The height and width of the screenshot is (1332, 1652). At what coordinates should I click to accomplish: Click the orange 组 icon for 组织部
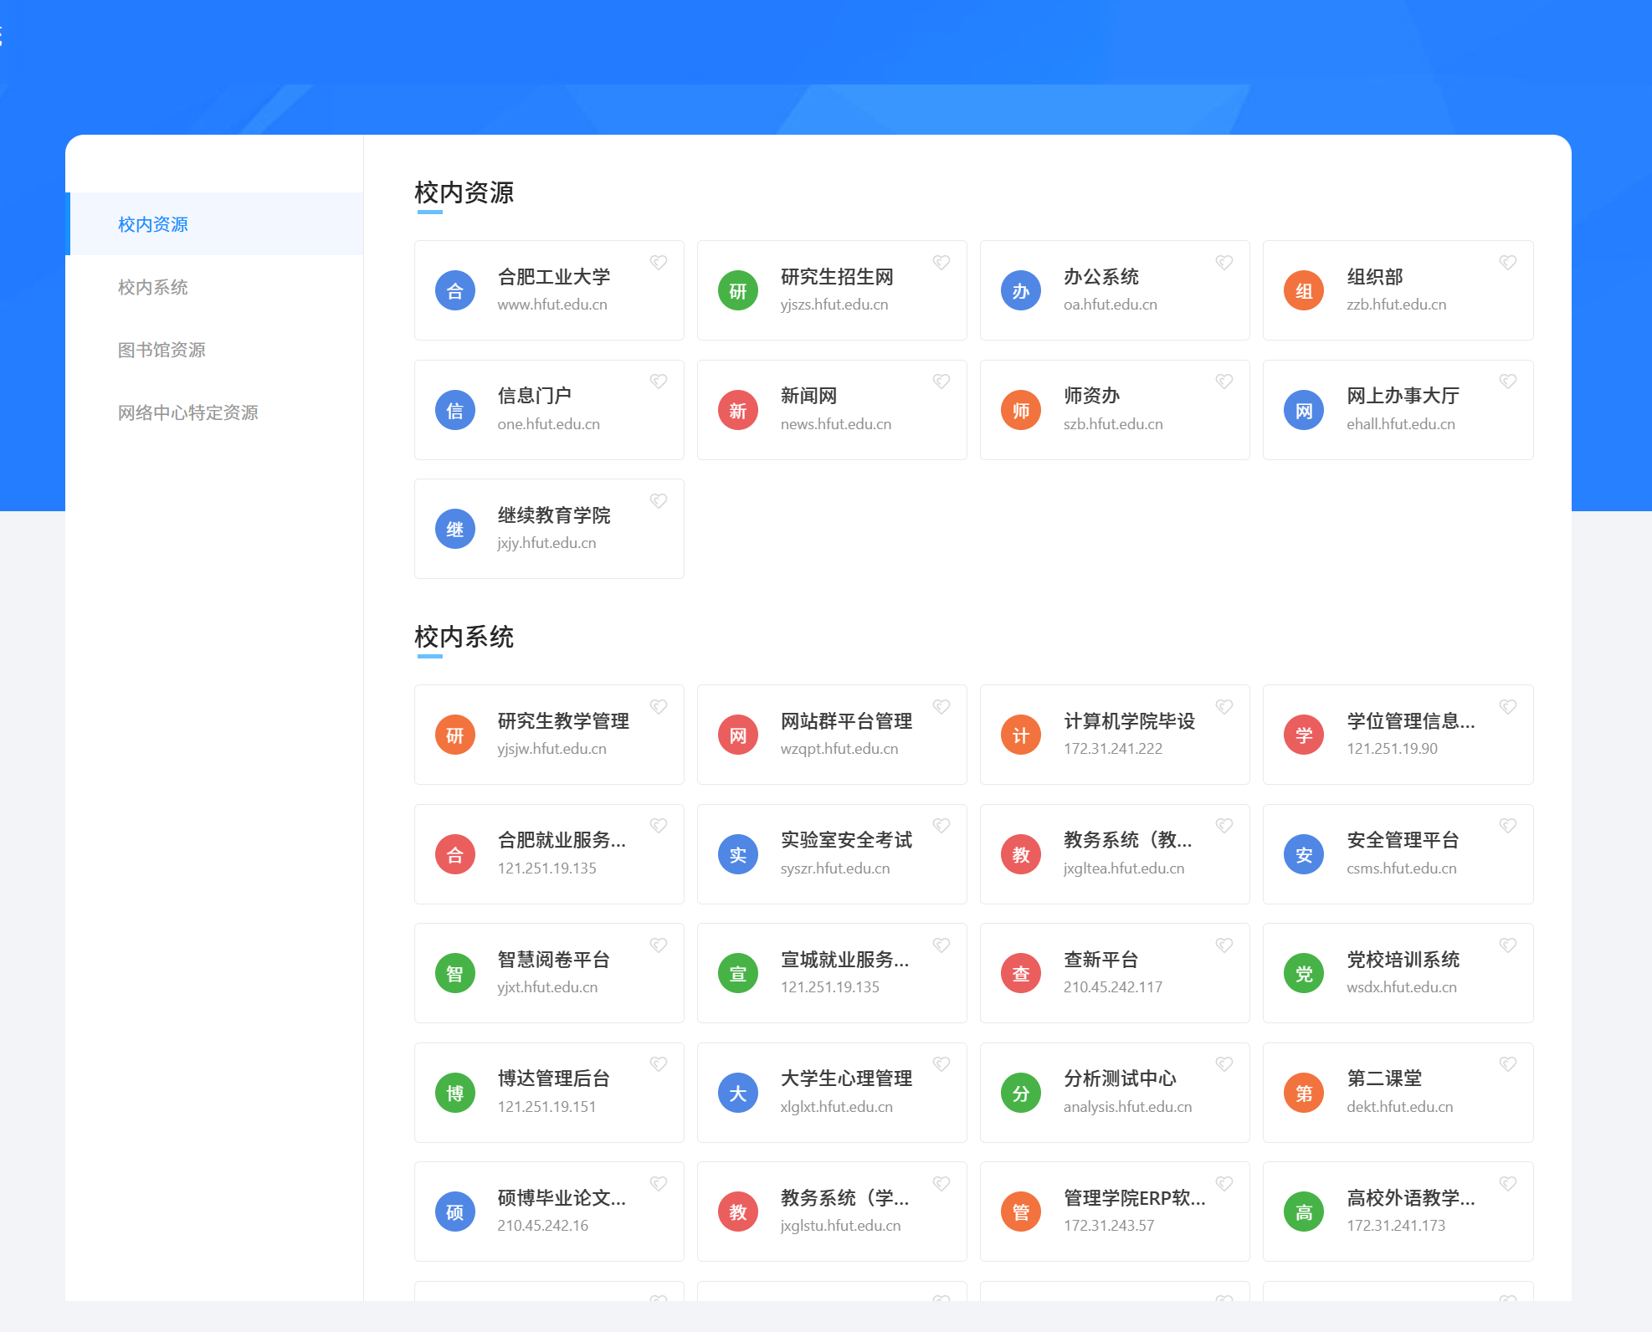[1303, 291]
